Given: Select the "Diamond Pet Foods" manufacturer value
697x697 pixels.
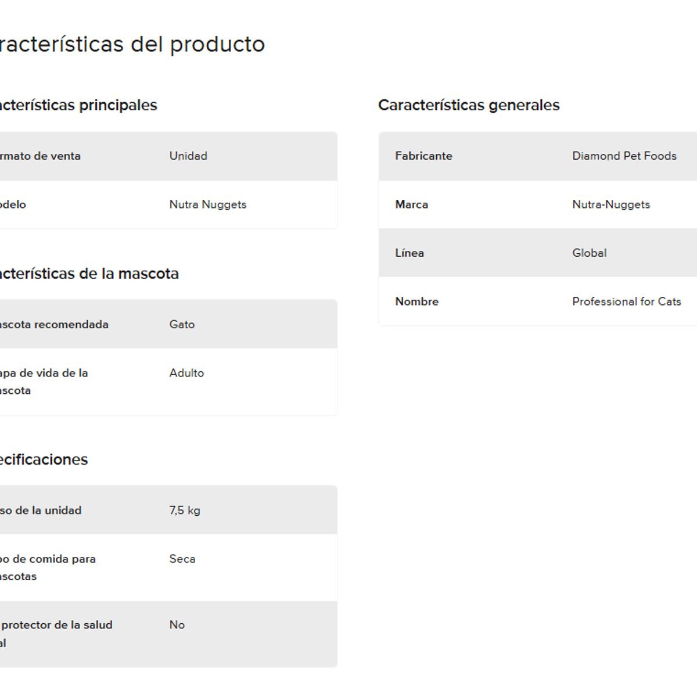Looking at the screenshot, I should coord(624,156).
